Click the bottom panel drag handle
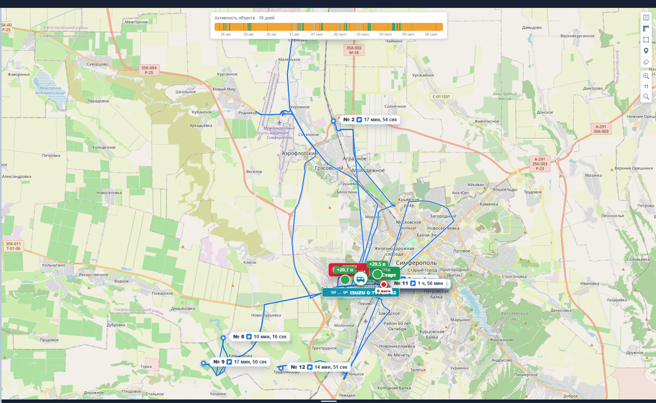Screen dimensions: 656x403 pyautogui.click(x=328, y=401)
